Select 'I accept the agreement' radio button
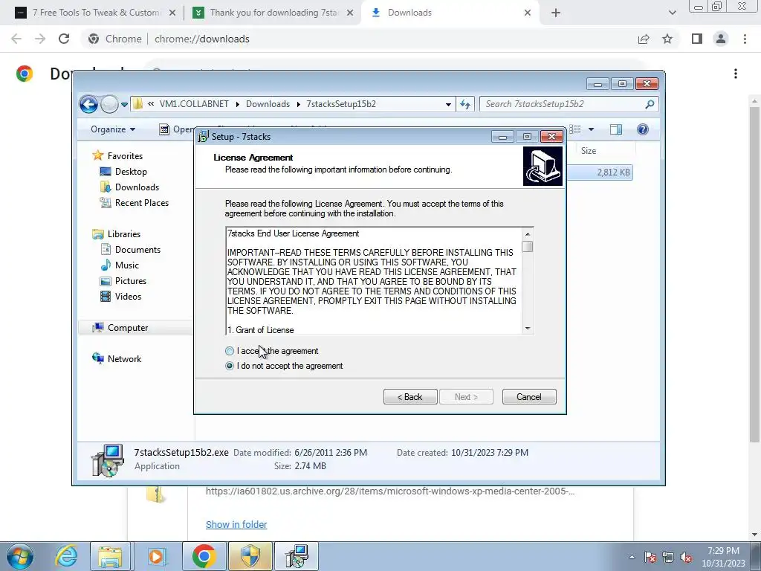The width and height of the screenshot is (761, 571). 230,351
